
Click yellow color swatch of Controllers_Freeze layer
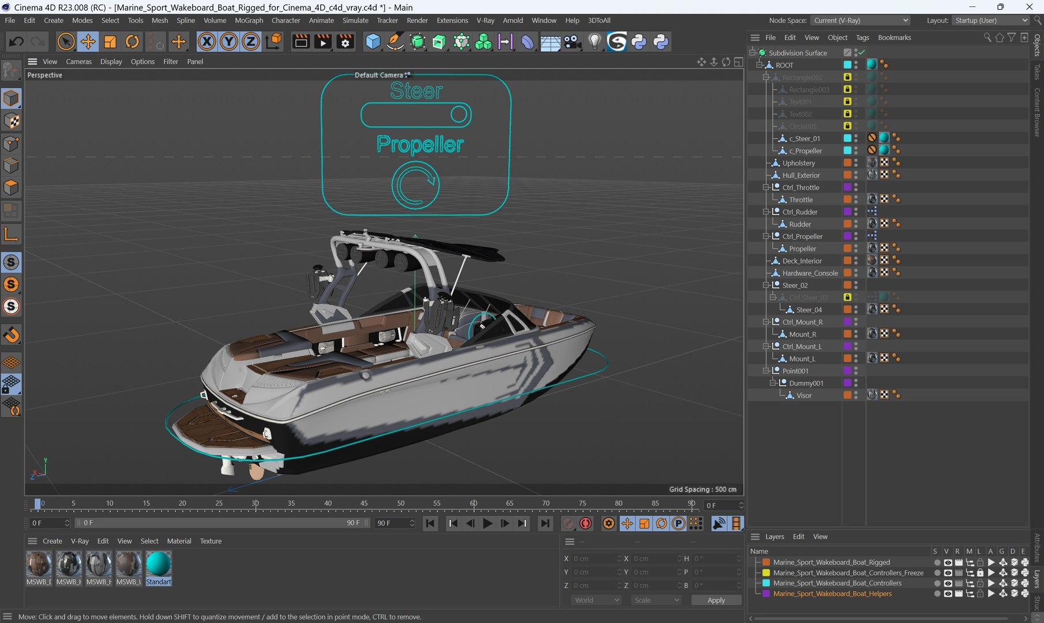pyautogui.click(x=766, y=573)
